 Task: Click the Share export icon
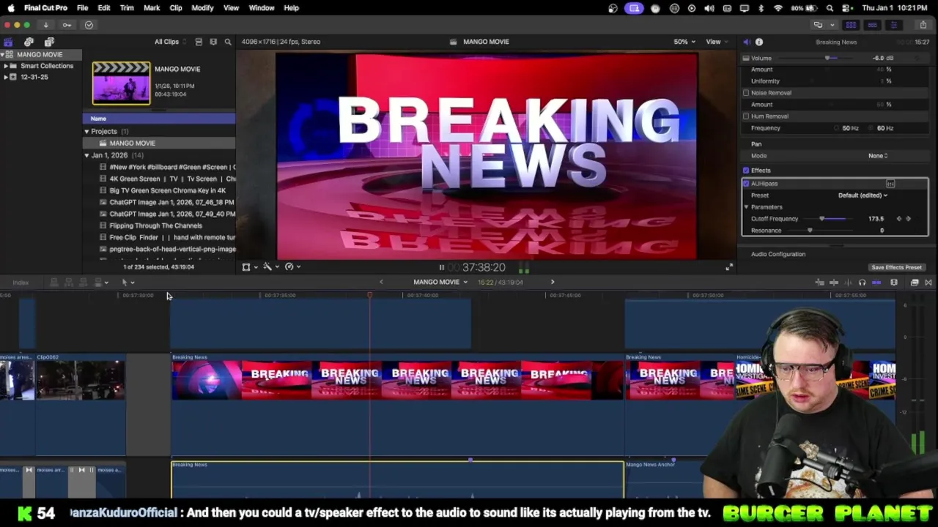(923, 25)
